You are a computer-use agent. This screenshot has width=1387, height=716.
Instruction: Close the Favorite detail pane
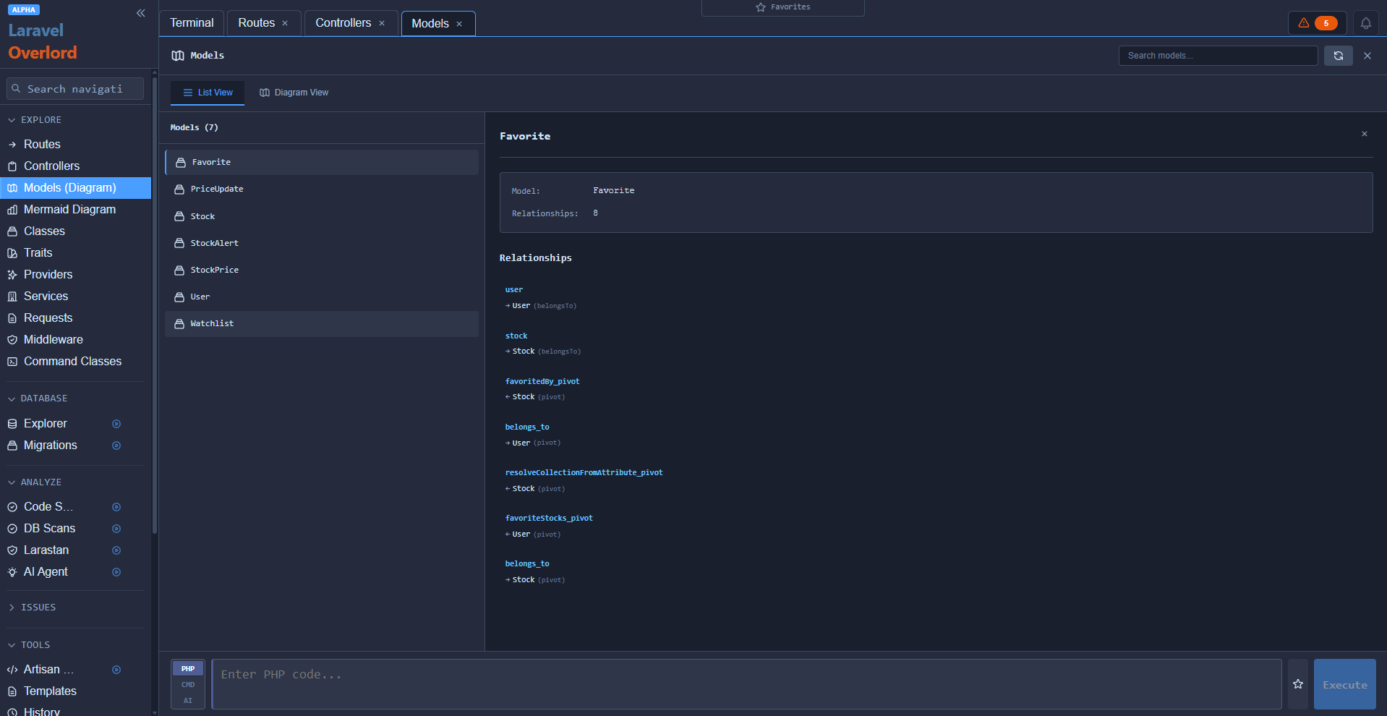click(1365, 134)
